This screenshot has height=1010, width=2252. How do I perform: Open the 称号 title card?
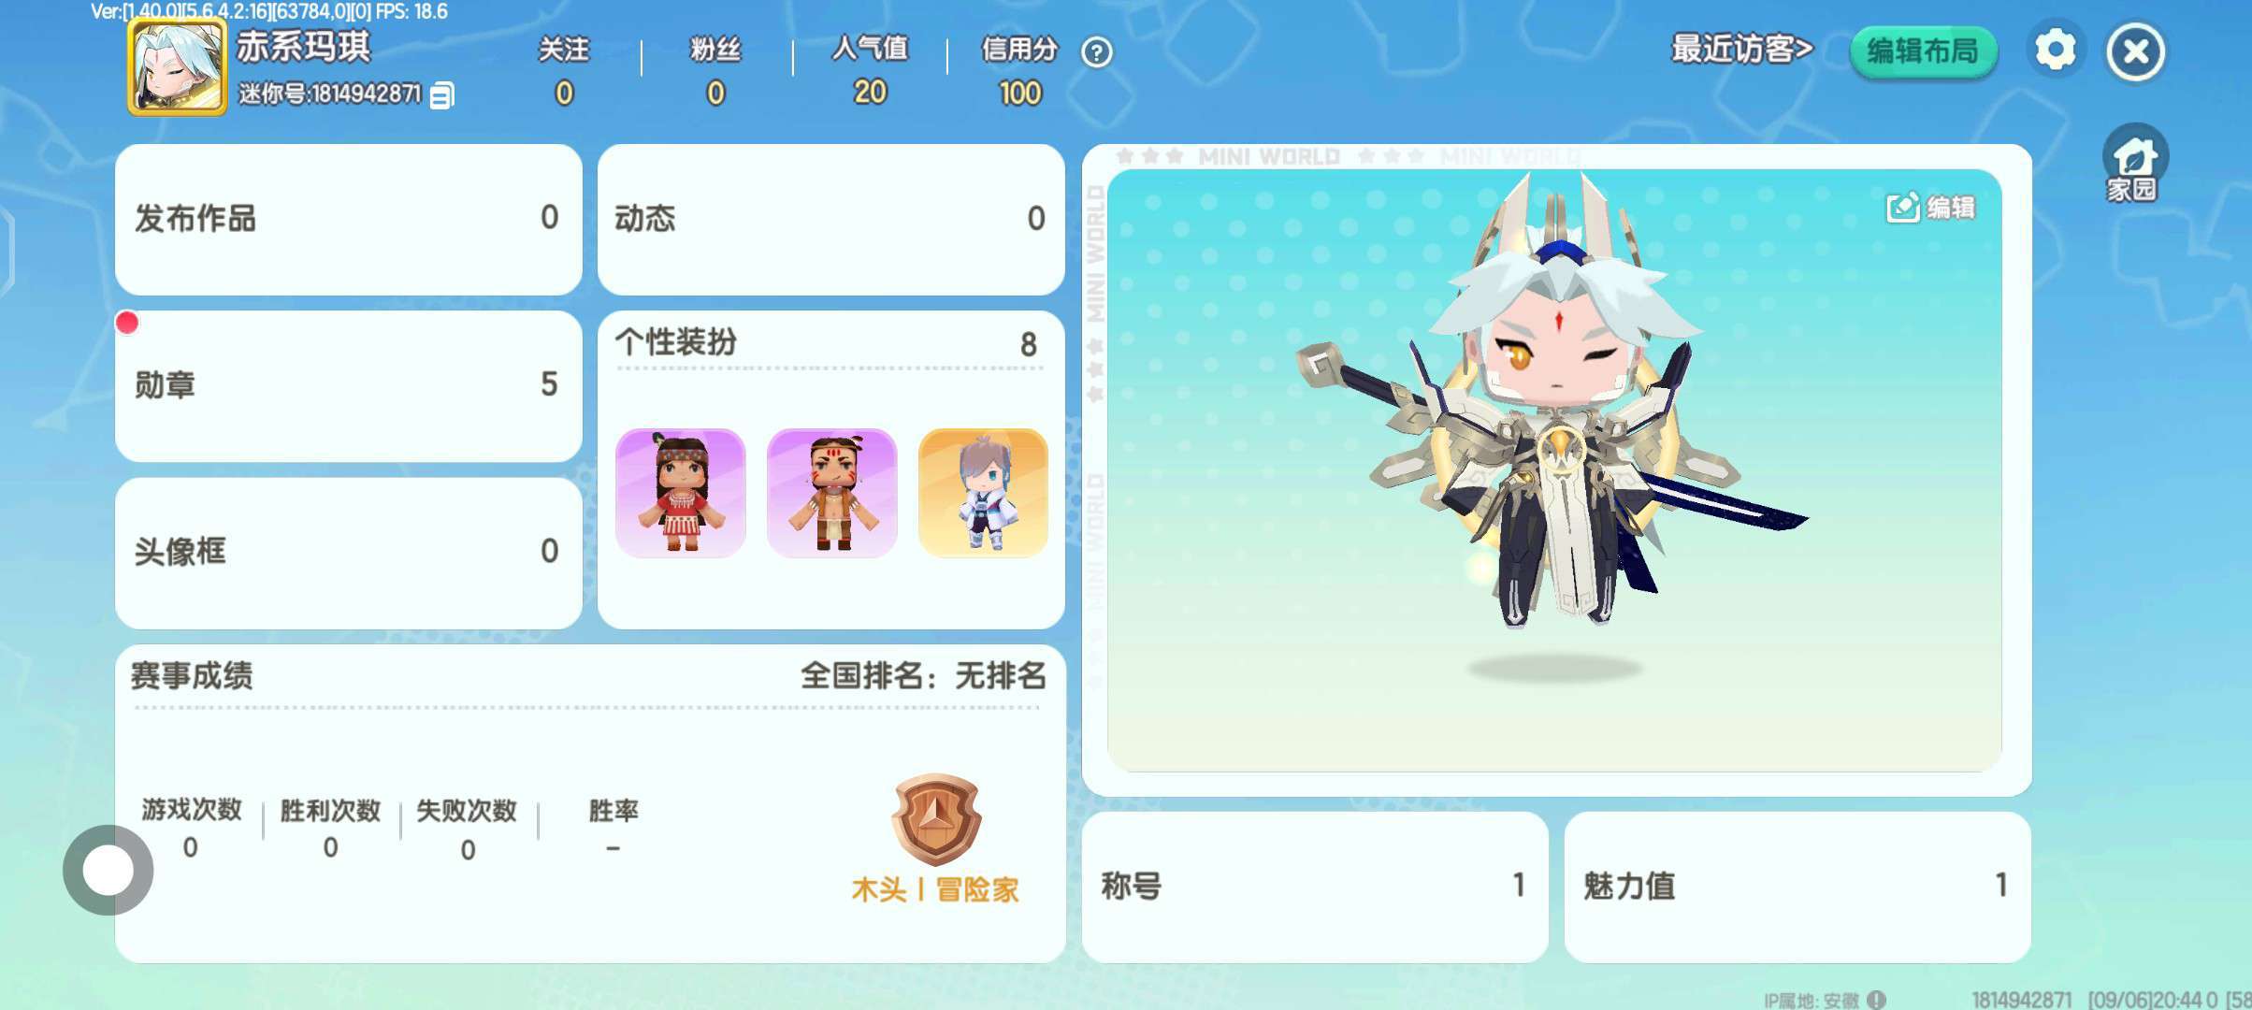1315,887
